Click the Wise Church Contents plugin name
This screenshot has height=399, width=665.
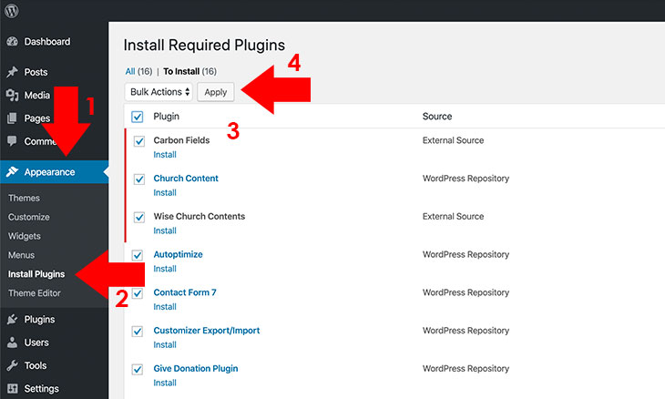pyautogui.click(x=199, y=216)
